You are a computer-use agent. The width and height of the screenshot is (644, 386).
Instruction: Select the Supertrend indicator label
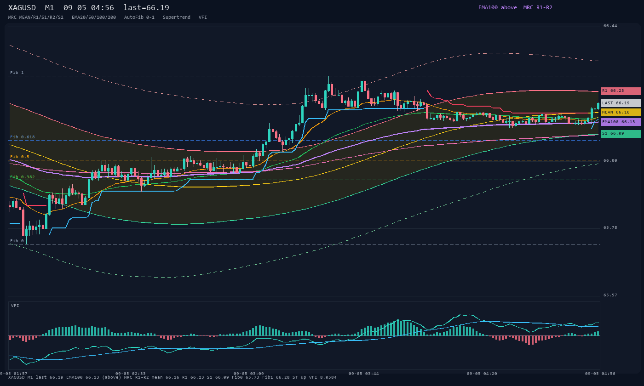[177, 17]
